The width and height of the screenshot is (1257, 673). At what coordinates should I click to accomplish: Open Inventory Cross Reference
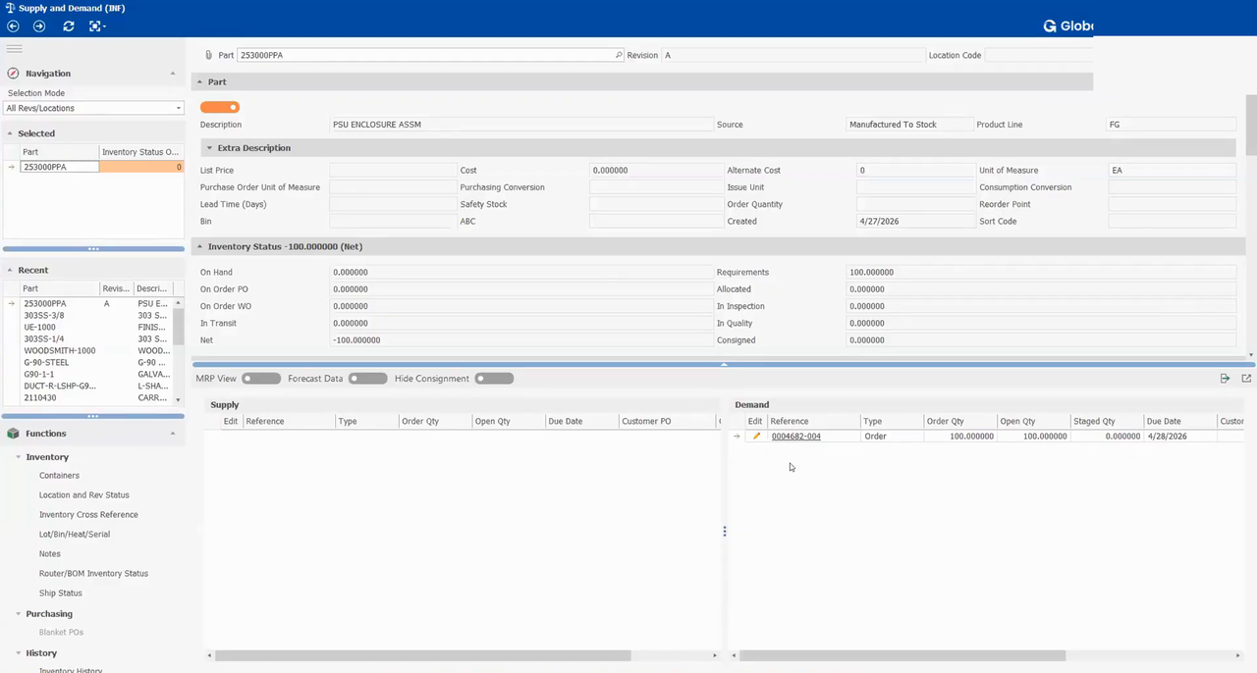88,515
